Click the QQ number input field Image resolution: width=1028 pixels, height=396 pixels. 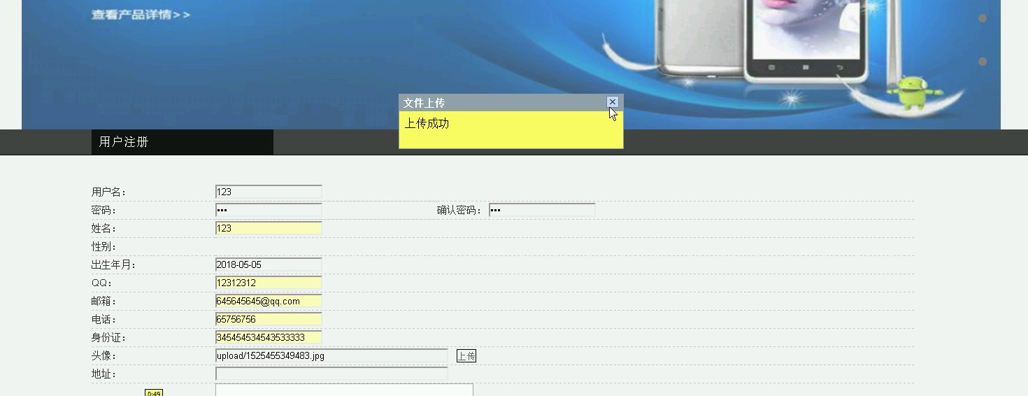(x=269, y=283)
